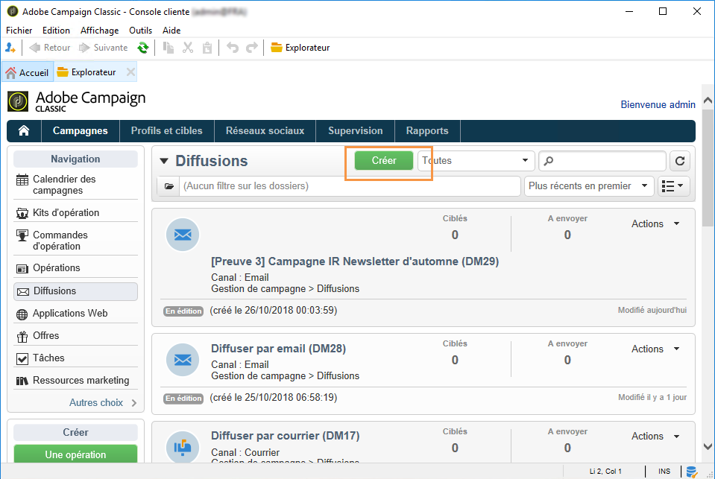Click the copy icon in toolbar
This screenshot has width=715, height=479.
pyautogui.click(x=168, y=48)
